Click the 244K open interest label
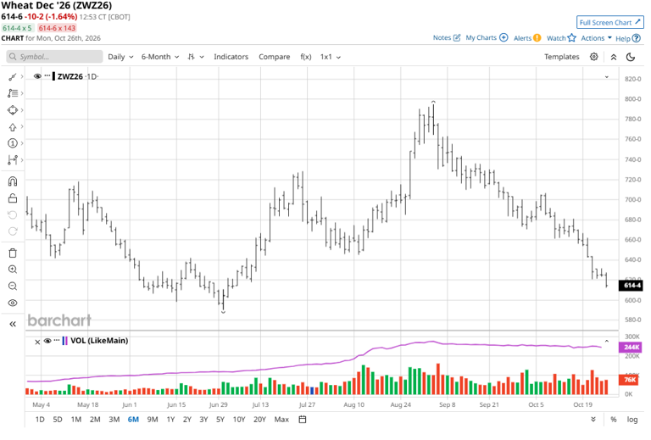Screen dimensions: 651x440 click(x=631, y=347)
